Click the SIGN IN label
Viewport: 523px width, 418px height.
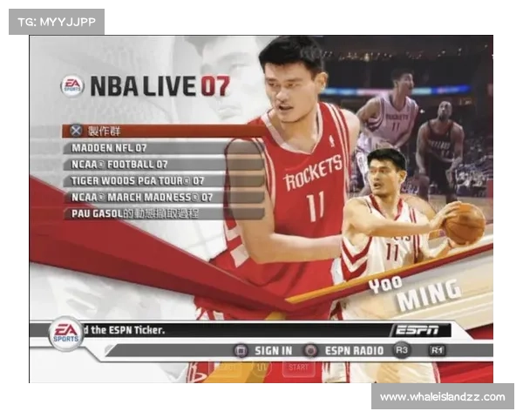click(x=274, y=351)
